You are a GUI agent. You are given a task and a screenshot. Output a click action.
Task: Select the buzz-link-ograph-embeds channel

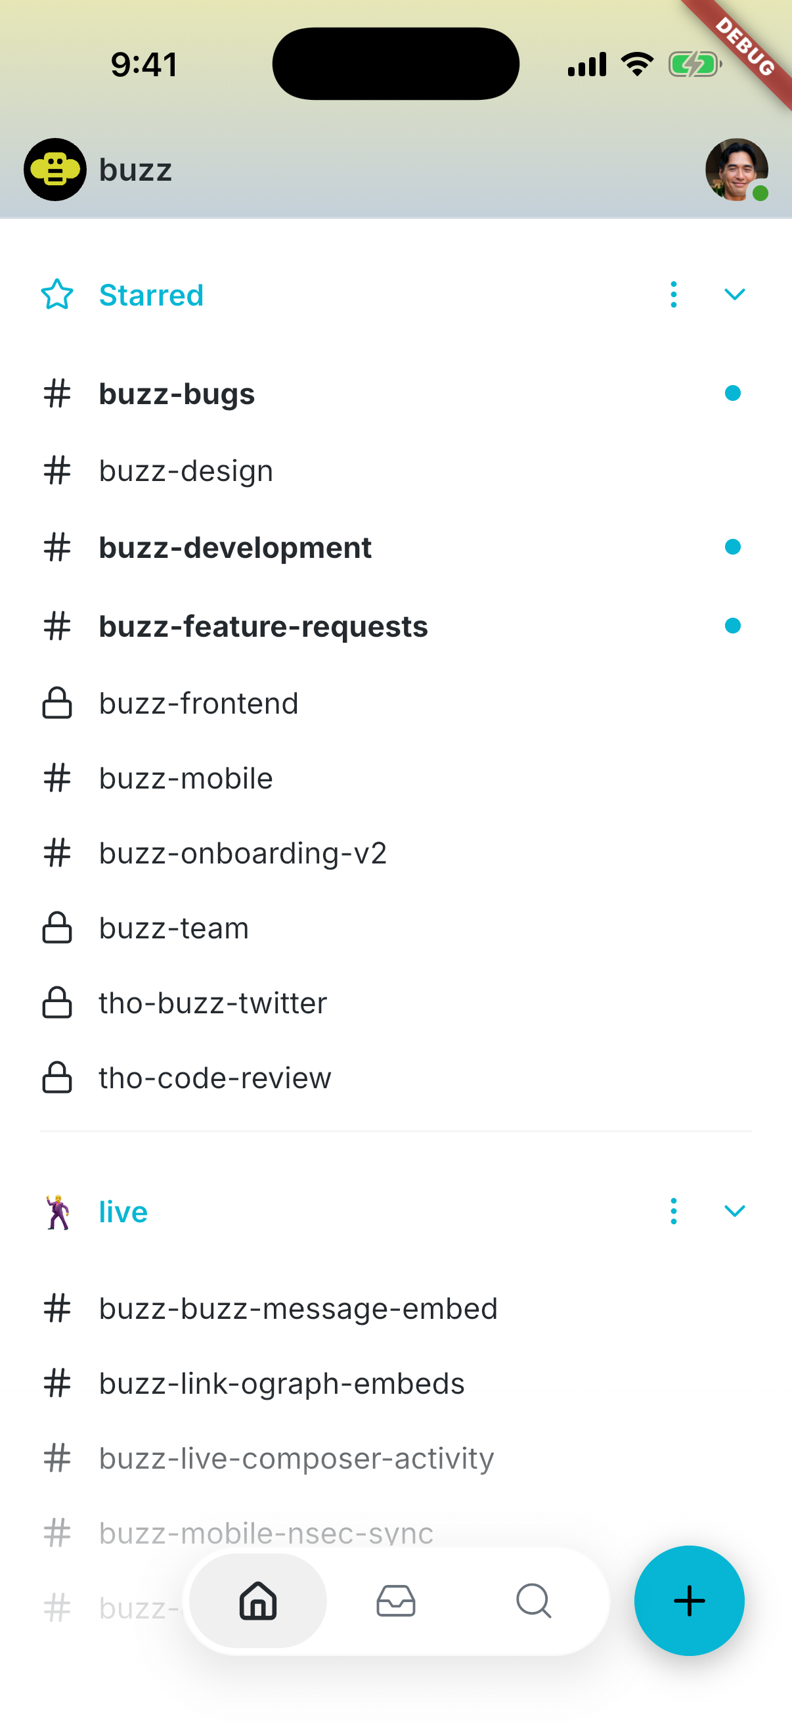395,1383
